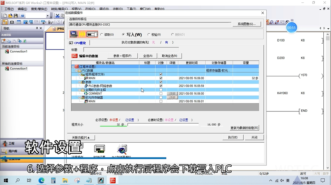Image resolution: width=331 pixels, height=185 pixels.
Task: Click 更新为最新的信息(R) button
Action: tap(244, 128)
